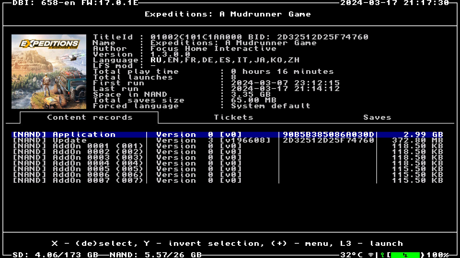Click the Forced language System default value
The height and width of the screenshot is (258, 460).
(271, 106)
